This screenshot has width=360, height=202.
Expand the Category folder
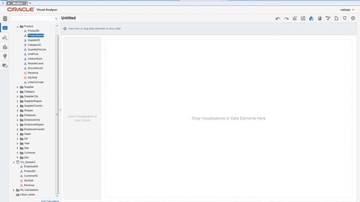[x=17, y=92]
